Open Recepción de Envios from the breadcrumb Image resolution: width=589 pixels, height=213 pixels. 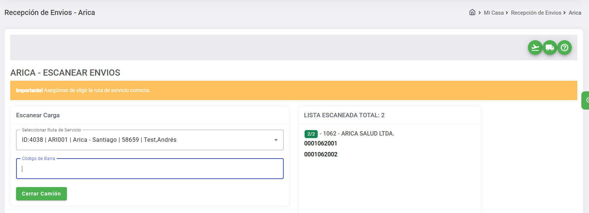pos(536,12)
